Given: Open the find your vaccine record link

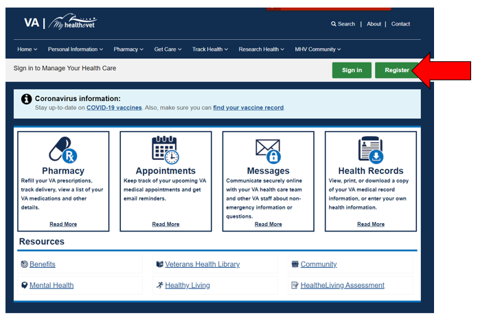Looking at the screenshot, I should [248, 108].
